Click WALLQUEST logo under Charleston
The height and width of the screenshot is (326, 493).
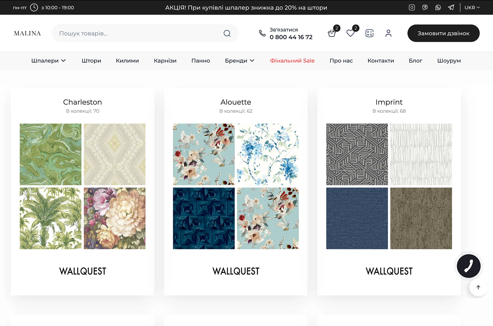(83, 271)
